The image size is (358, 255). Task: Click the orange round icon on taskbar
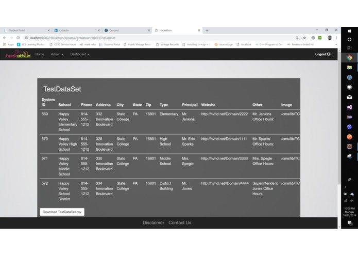[349, 137]
